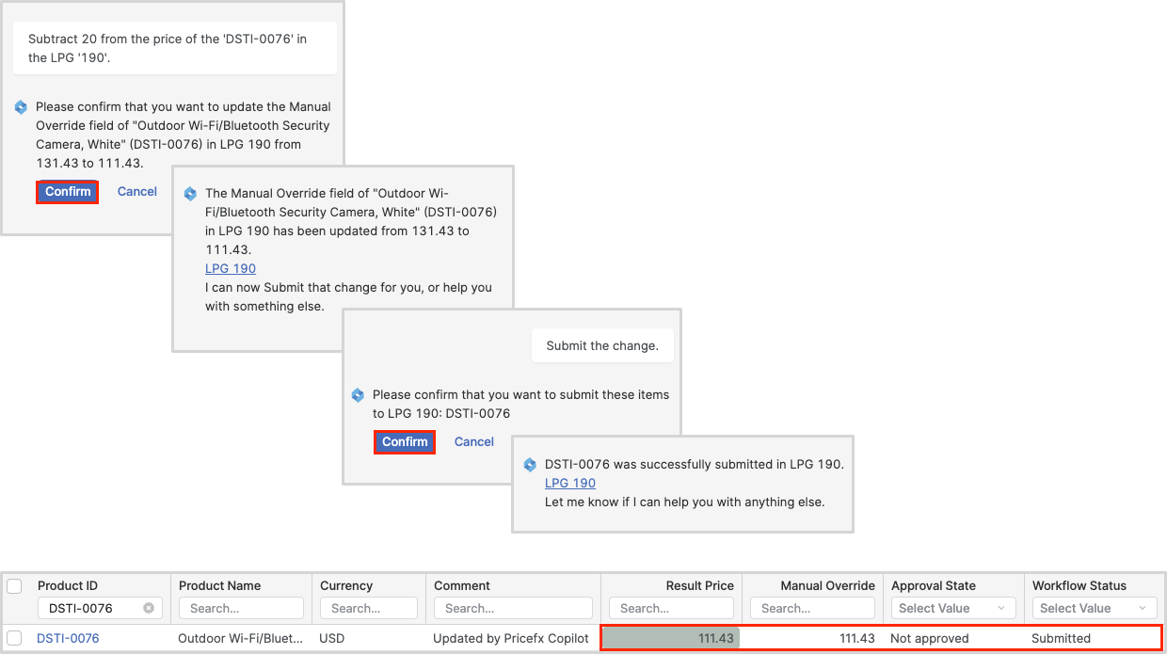Clear the Product ID filter text

pyautogui.click(x=149, y=608)
